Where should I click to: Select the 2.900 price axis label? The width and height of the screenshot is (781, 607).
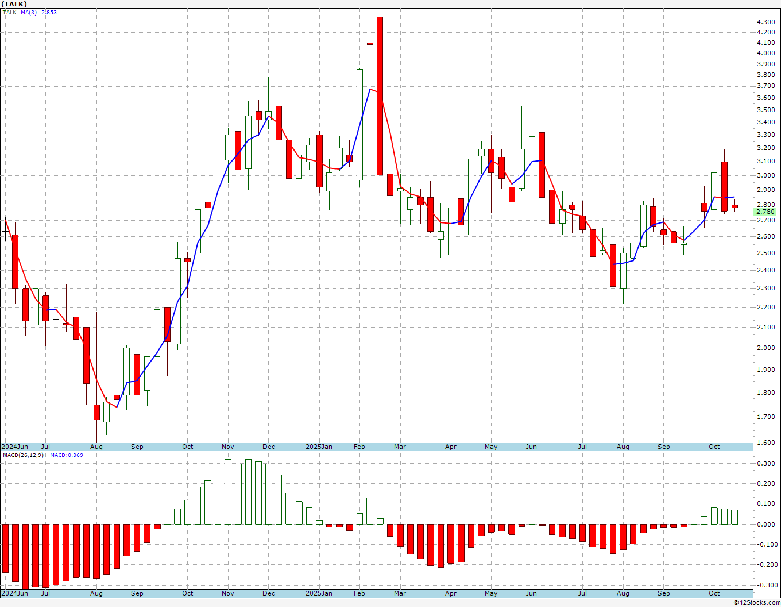point(766,190)
